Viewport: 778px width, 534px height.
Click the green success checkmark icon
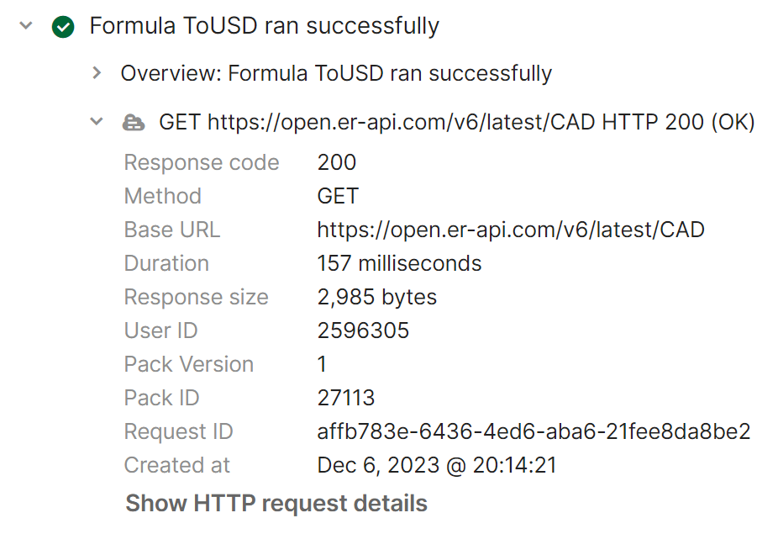point(63,27)
